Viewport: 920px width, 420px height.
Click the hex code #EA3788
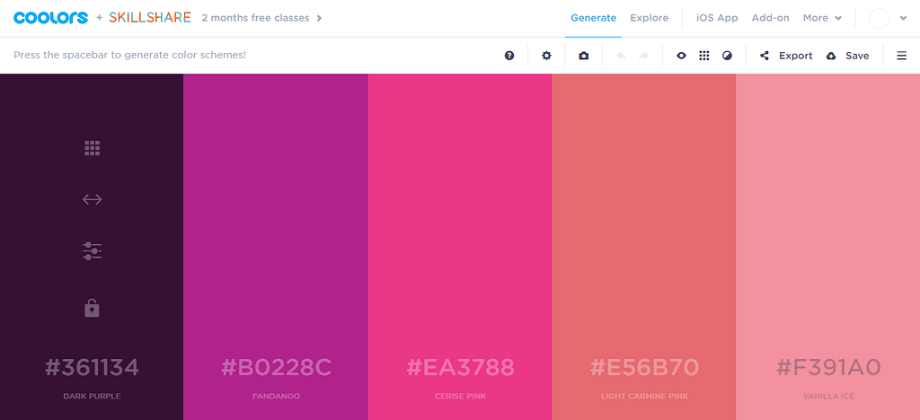[x=460, y=367]
